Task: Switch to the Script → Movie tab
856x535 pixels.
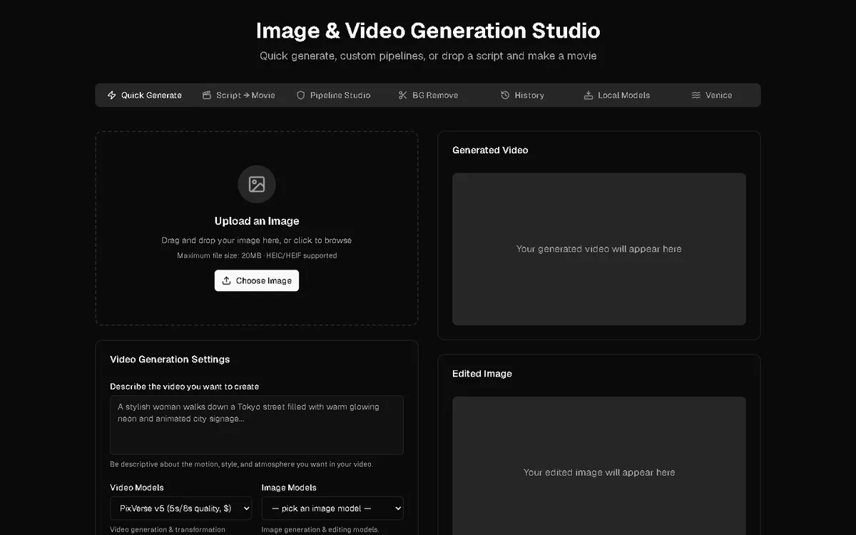Action: [238, 95]
